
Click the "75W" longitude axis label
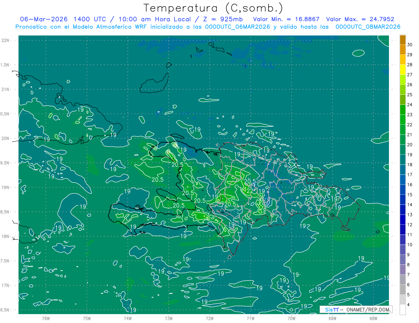pos(87,318)
